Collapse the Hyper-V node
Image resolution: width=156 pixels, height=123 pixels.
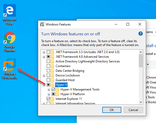pyautogui.click(x=44, y=85)
